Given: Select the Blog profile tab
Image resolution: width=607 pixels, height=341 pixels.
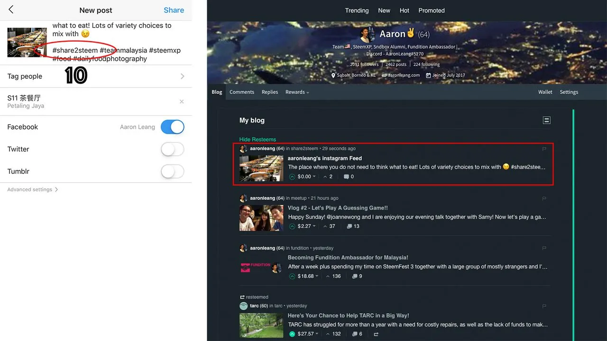Looking at the screenshot, I should [217, 92].
